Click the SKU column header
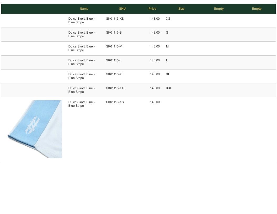 [122, 9]
